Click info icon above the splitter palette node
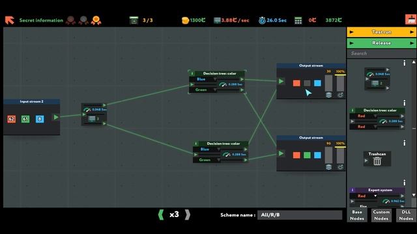The width and height of the screenshot is (417, 234). pos(405,63)
